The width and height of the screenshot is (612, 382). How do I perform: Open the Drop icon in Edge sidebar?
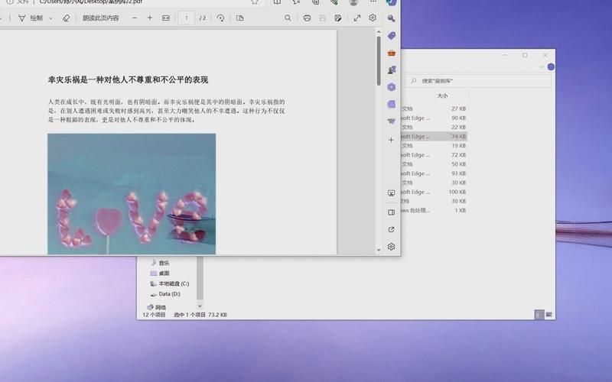(x=392, y=121)
